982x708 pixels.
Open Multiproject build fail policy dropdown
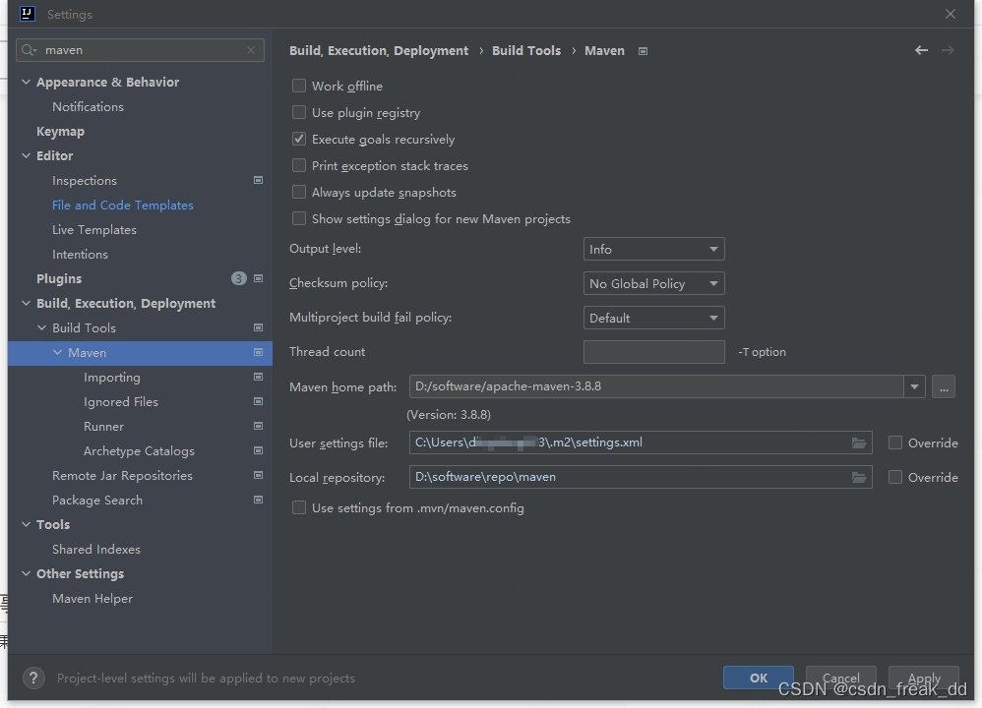tap(653, 318)
